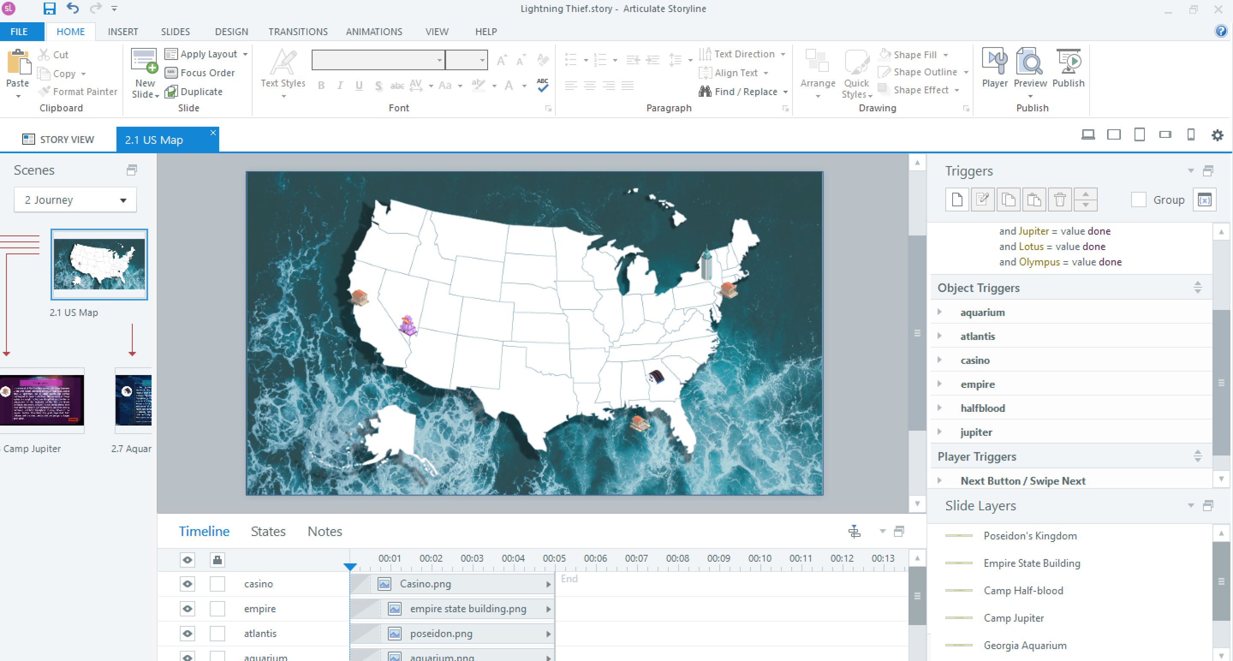The image size is (1233, 661).
Task: Hide the casino object on timeline
Action: (188, 584)
